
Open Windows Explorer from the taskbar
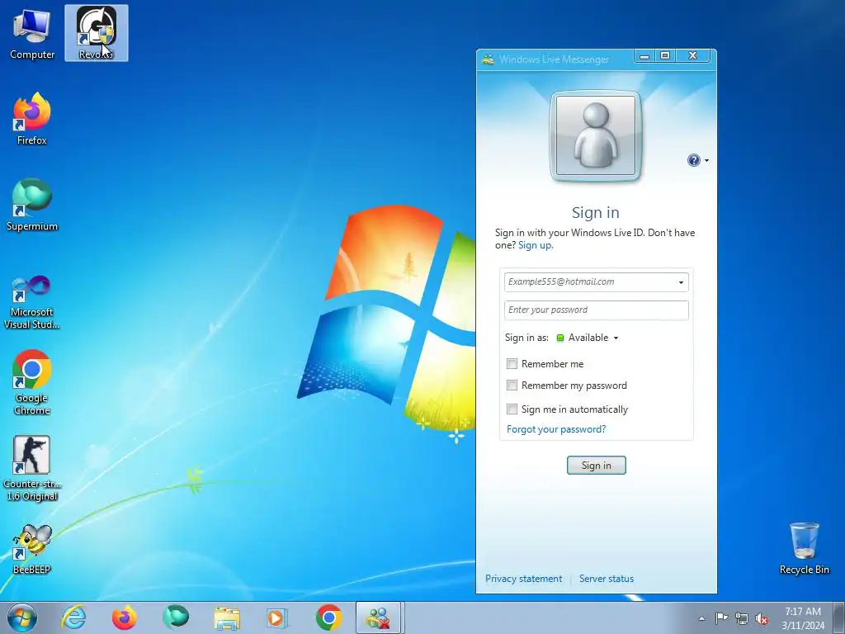click(x=227, y=617)
